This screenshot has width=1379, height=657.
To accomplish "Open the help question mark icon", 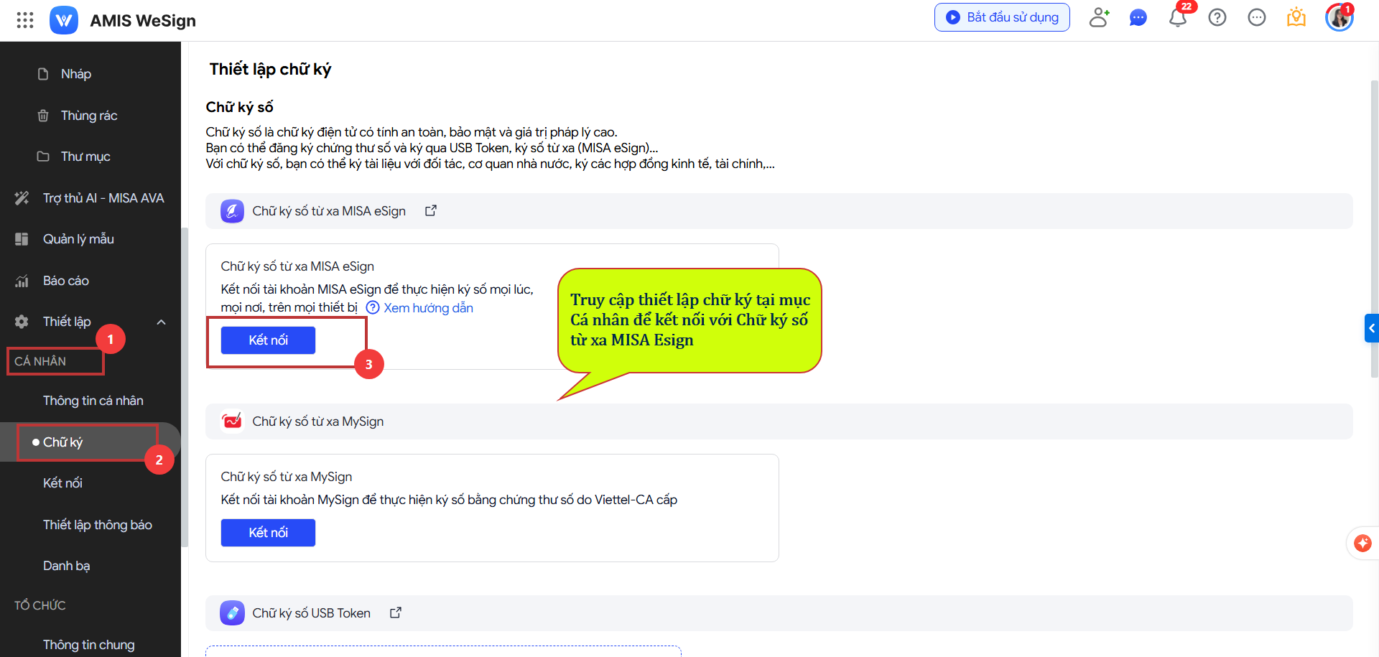I will (1217, 17).
